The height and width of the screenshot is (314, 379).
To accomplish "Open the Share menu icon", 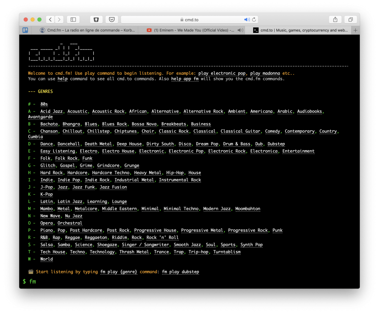I will point(335,20).
